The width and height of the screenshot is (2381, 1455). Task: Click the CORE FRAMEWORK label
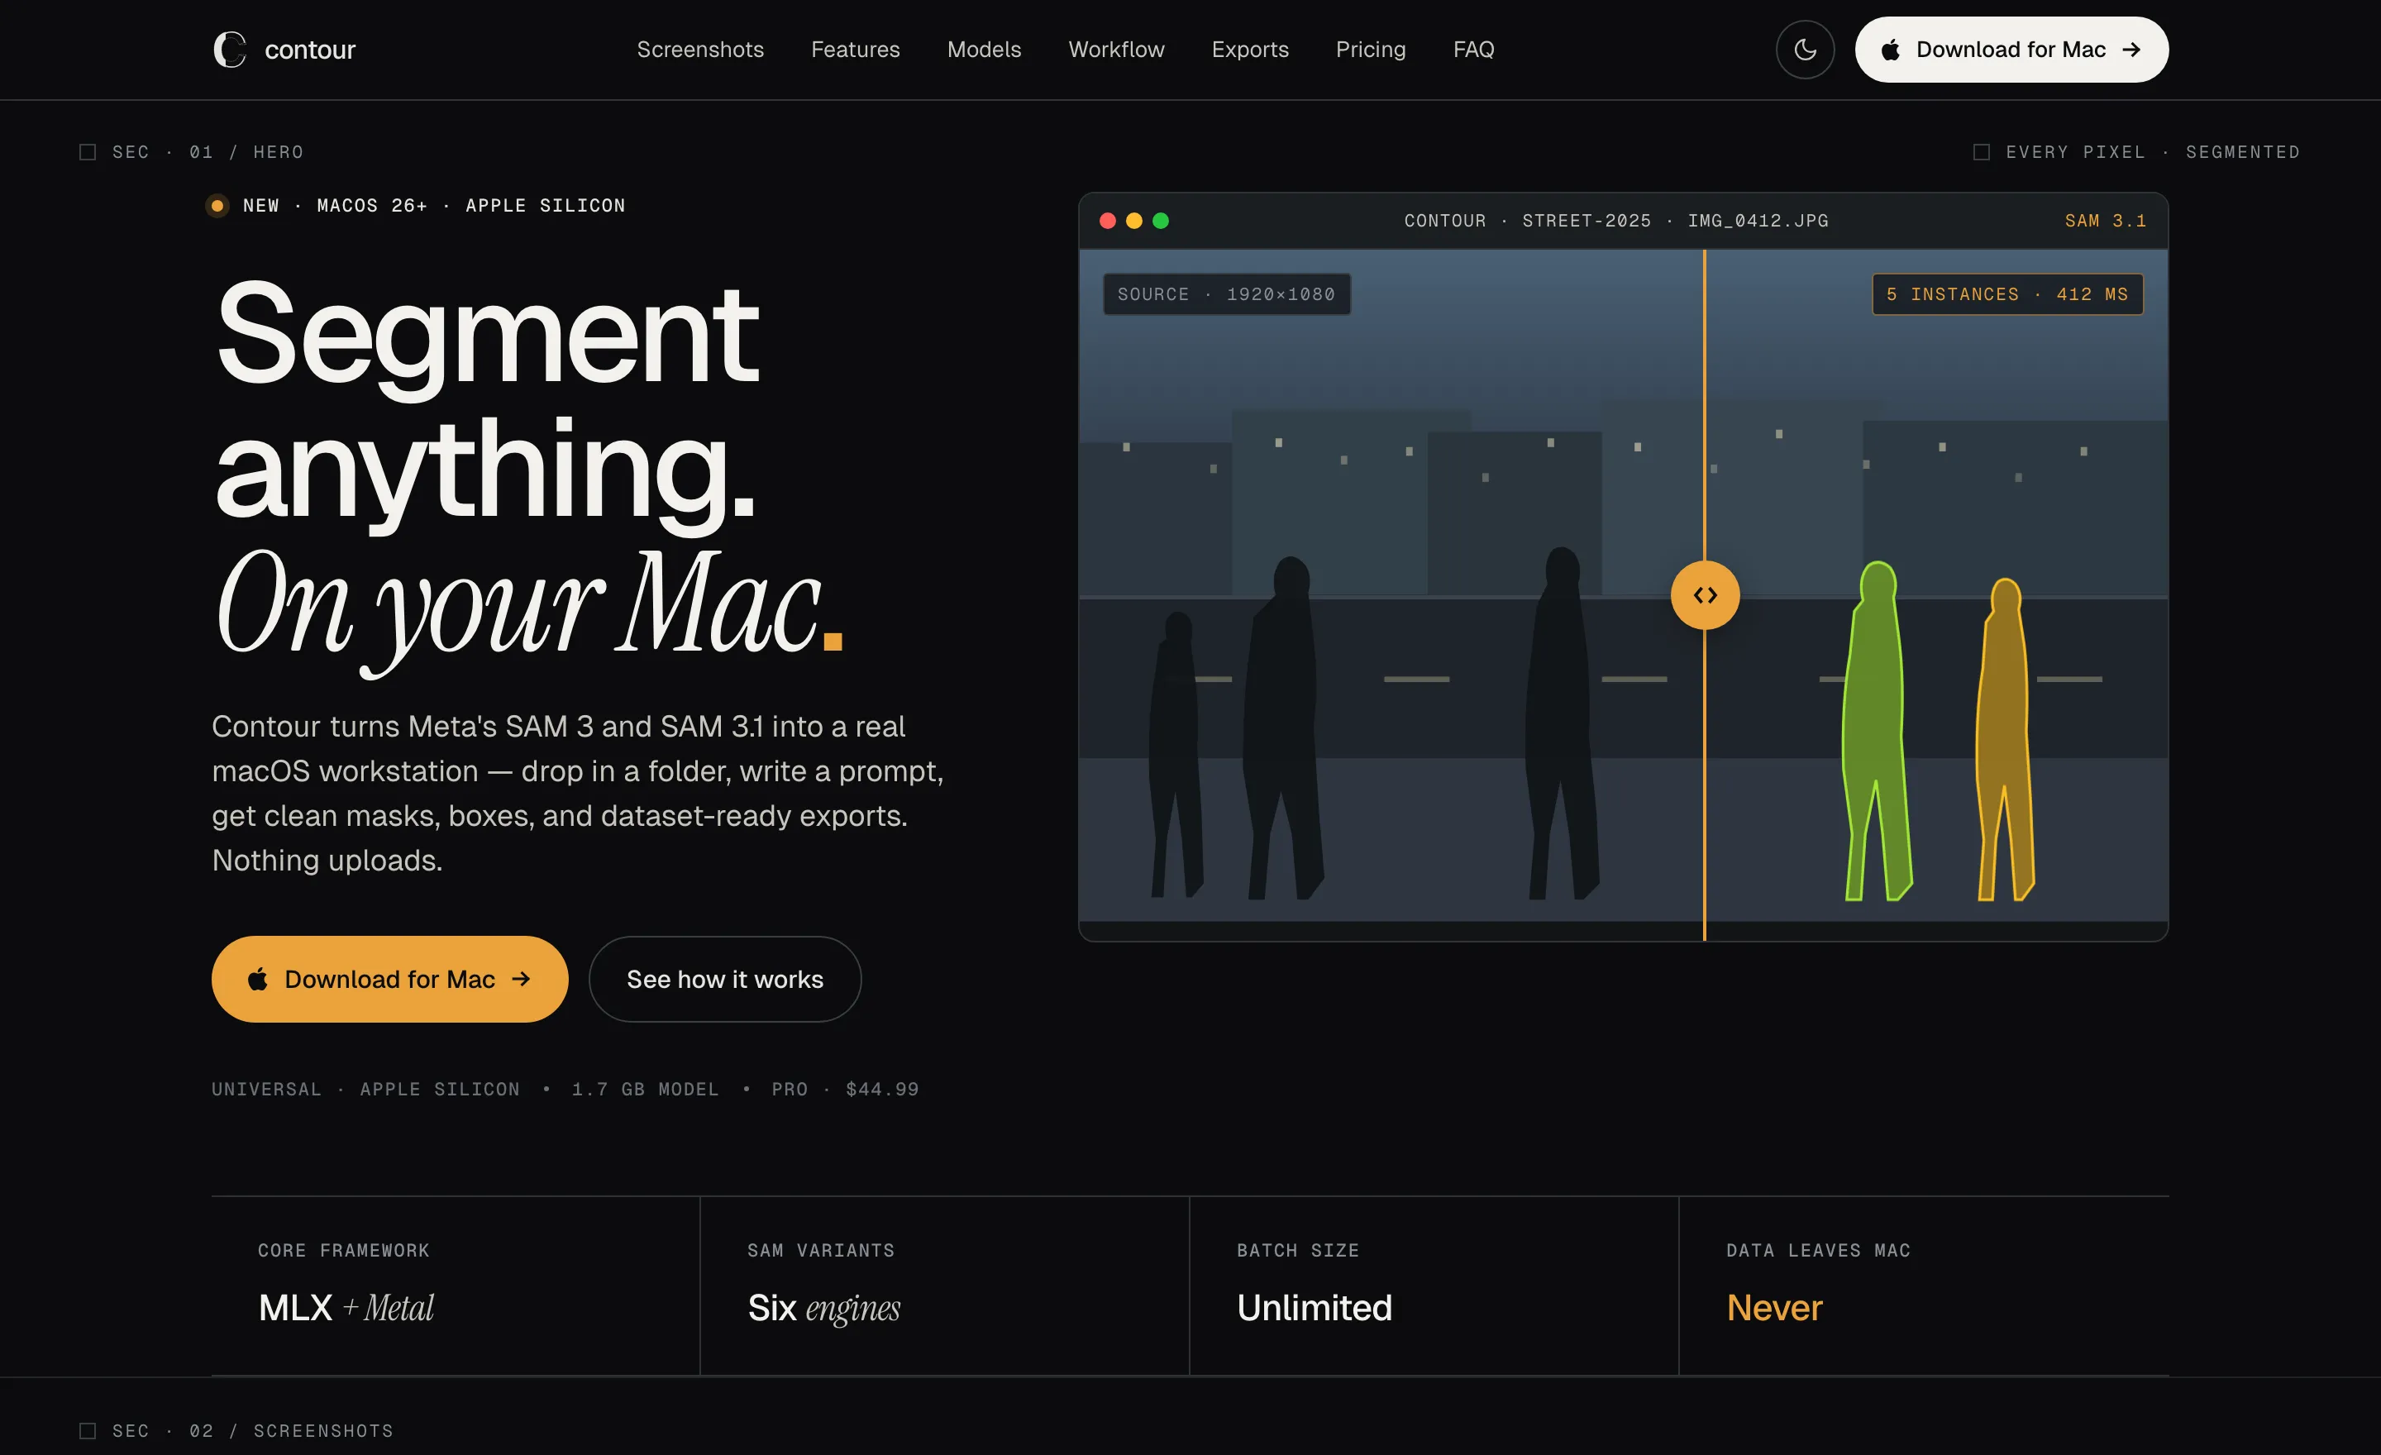pos(343,1250)
